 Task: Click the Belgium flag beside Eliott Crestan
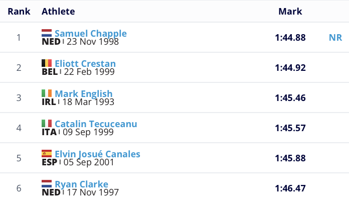47,63
